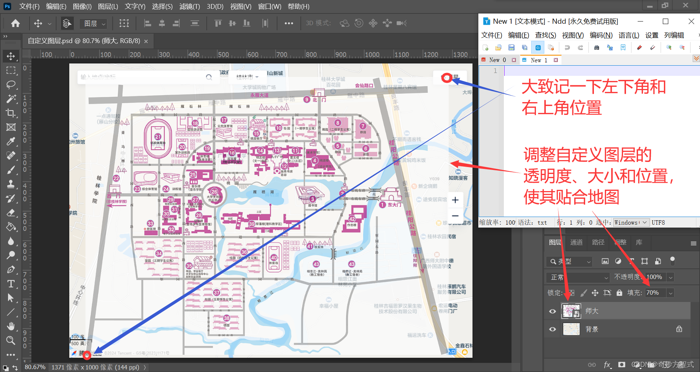Open the opacity 100% dropdown arrow
This screenshot has width=700, height=372.
pyautogui.click(x=670, y=277)
